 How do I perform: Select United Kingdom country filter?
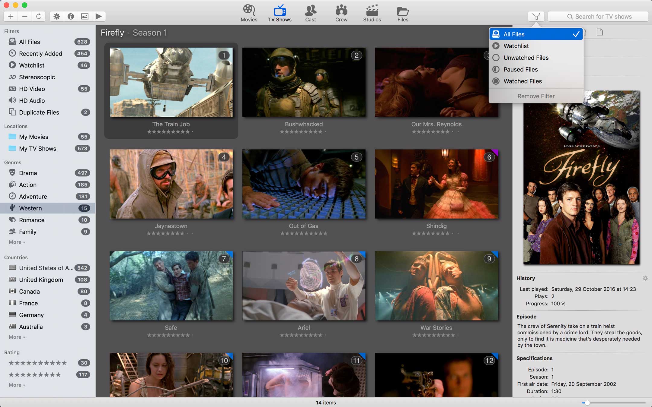48,280
